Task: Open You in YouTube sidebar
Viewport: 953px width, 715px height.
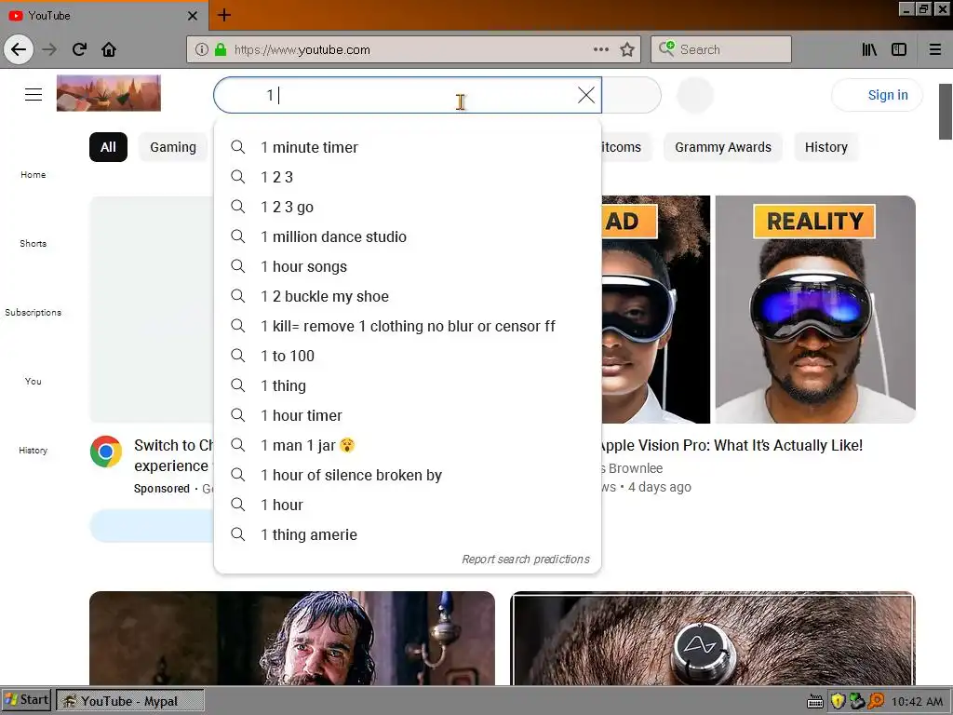Action: (x=33, y=381)
